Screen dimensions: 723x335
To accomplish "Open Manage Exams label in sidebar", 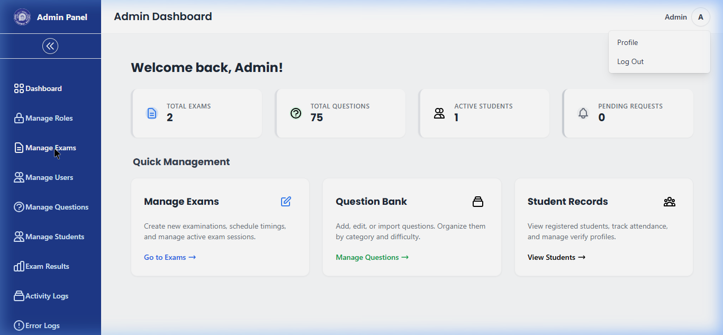I will [51, 148].
